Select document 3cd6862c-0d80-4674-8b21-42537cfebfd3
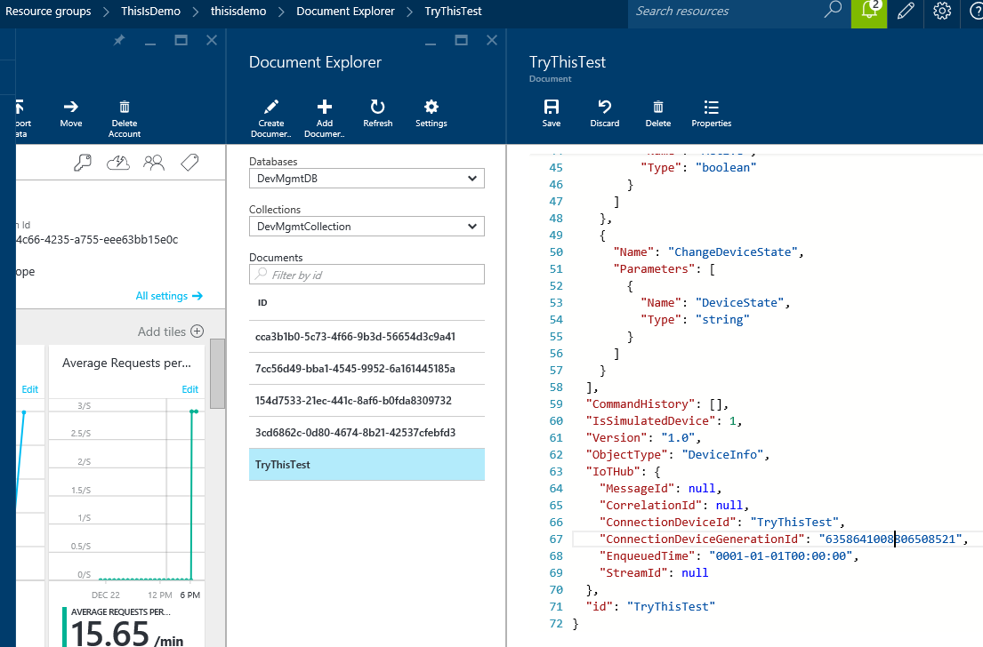 point(367,433)
